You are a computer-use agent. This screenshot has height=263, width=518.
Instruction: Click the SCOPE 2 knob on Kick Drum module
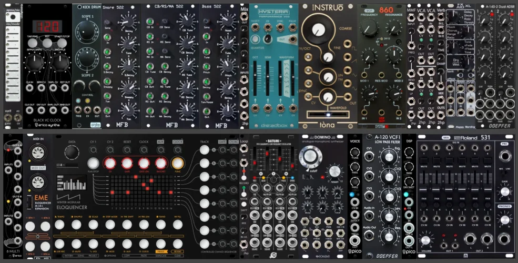tap(87, 59)
